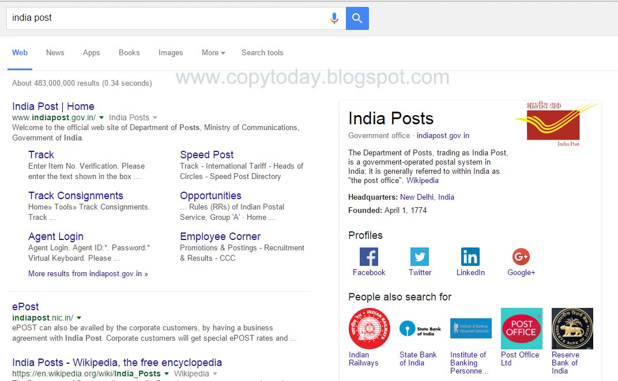Open the ePost search result
618x381 pixels.
click(x=25, y=307)
